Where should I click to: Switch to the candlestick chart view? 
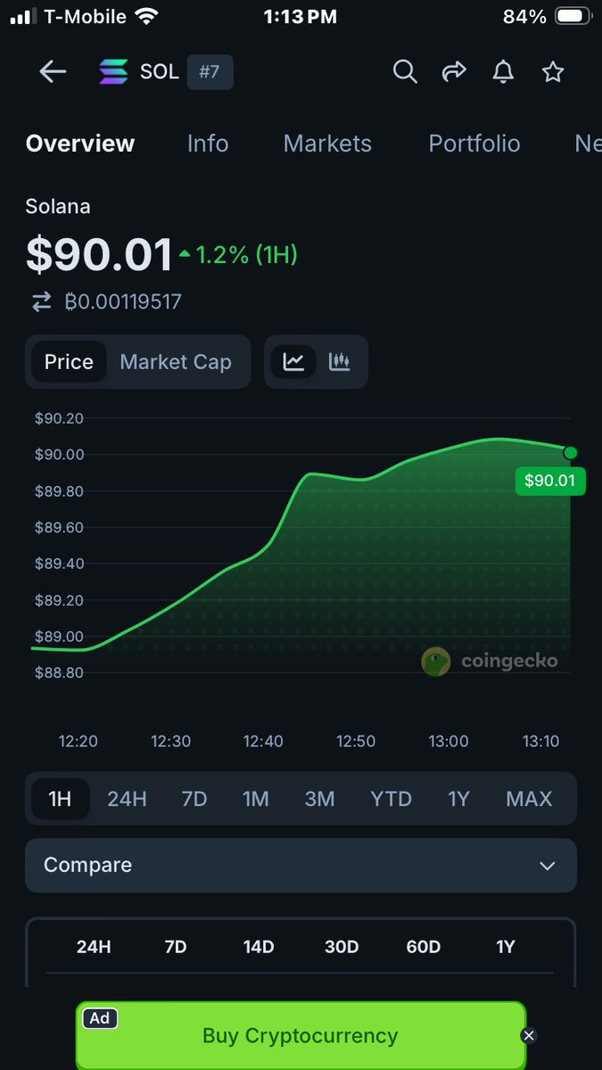click(340, 361)
